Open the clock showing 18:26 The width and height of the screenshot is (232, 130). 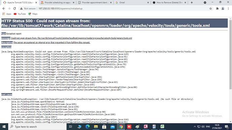pyautogui.click(x=217, y=127)
